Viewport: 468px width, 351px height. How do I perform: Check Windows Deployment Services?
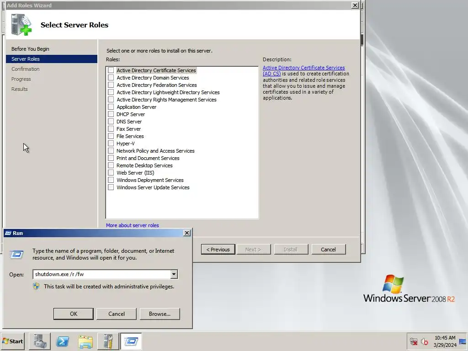111,180
